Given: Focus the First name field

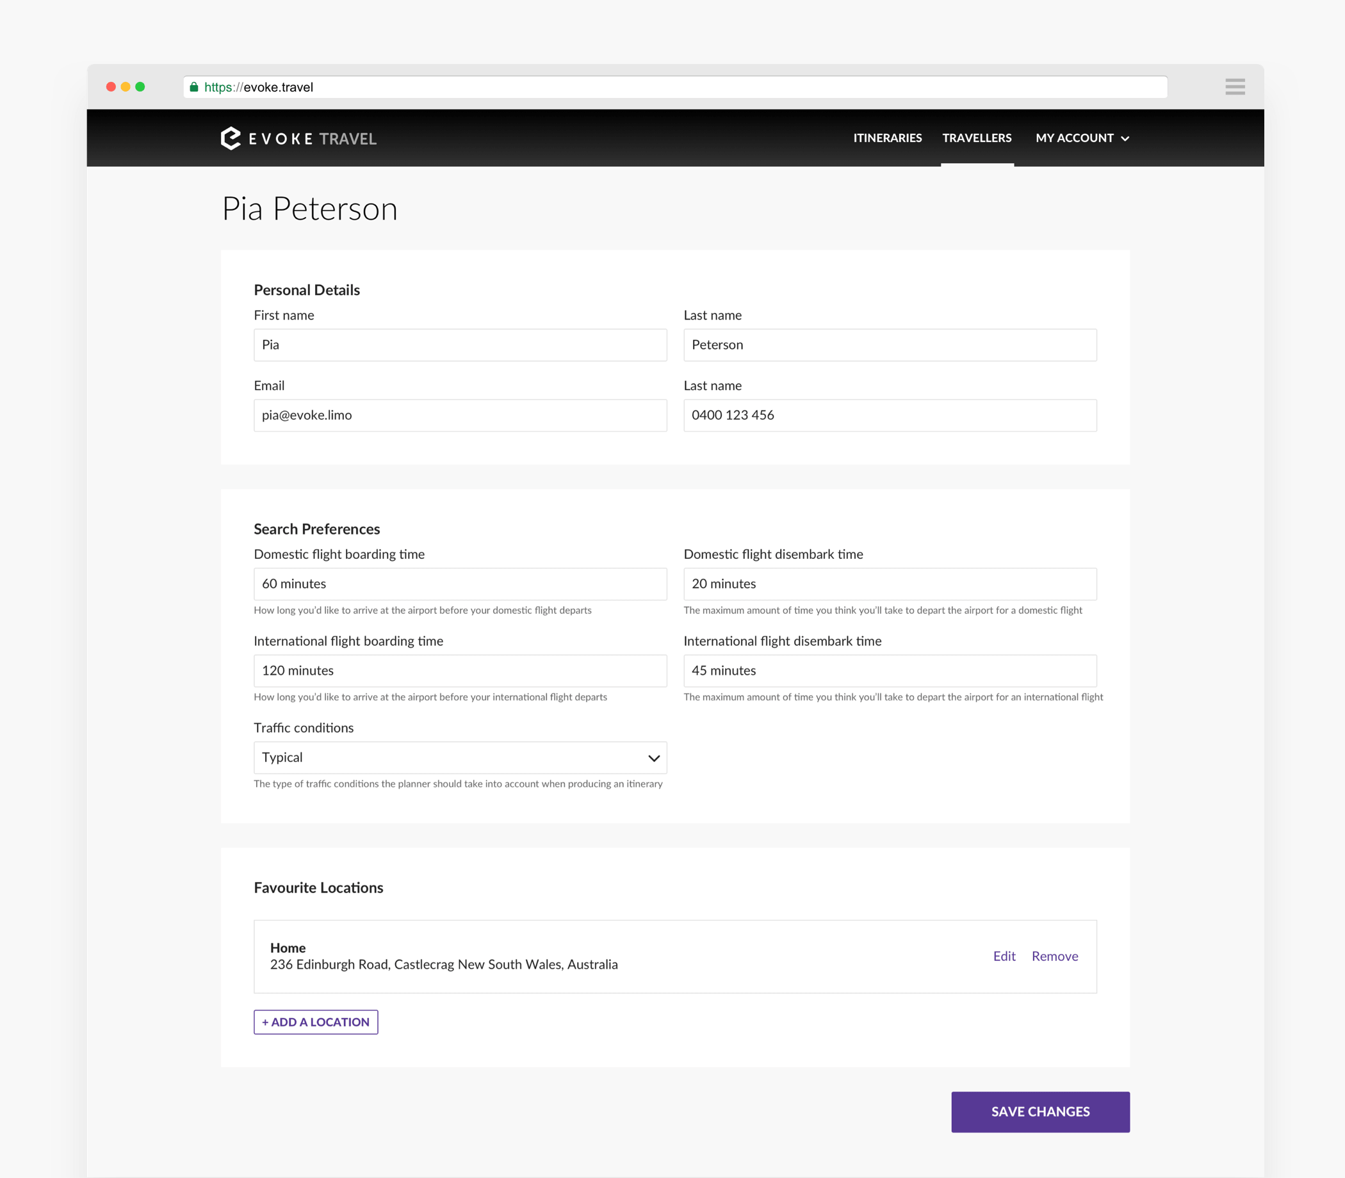Looking at the screenshot, I should [x=460, y=345].
